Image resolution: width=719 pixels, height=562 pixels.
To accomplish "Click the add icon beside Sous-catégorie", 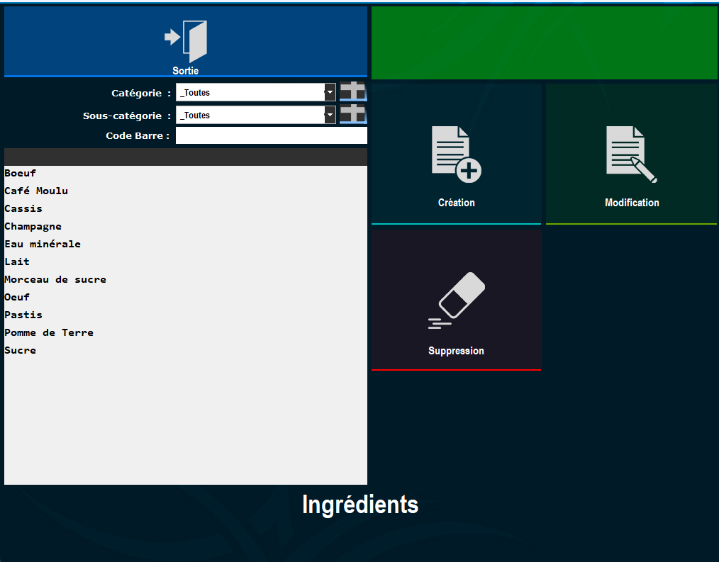I will click(353, 115).
